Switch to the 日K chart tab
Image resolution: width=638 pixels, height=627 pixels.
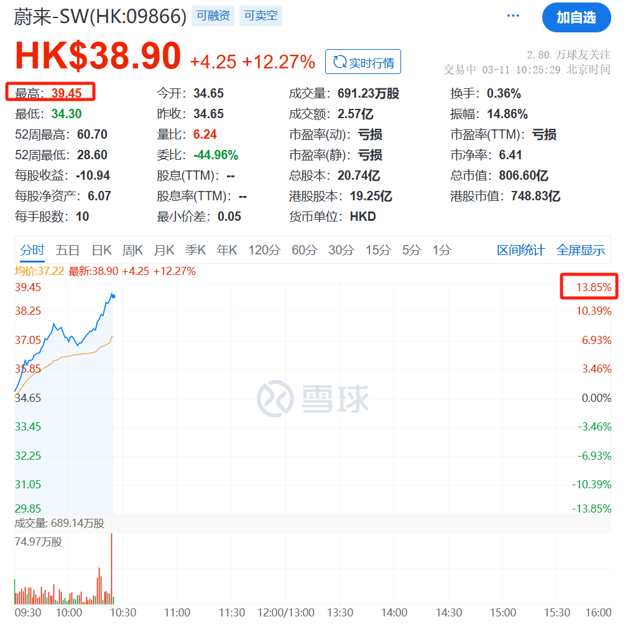point(101,249)
